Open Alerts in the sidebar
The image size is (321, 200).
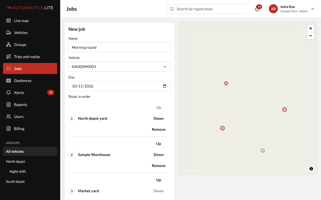pos(30,93)
